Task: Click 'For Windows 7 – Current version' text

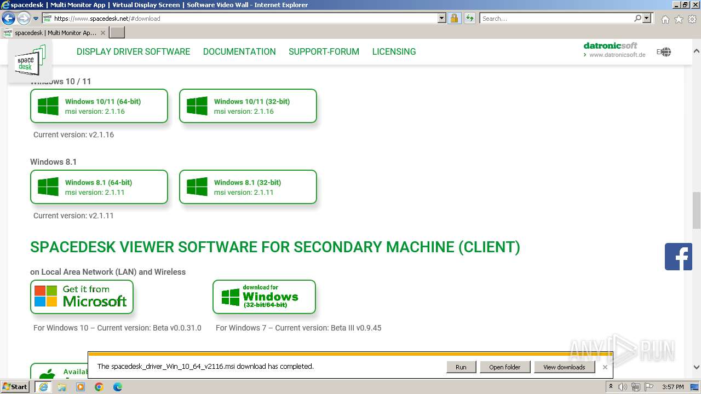Action: (298, 328)
